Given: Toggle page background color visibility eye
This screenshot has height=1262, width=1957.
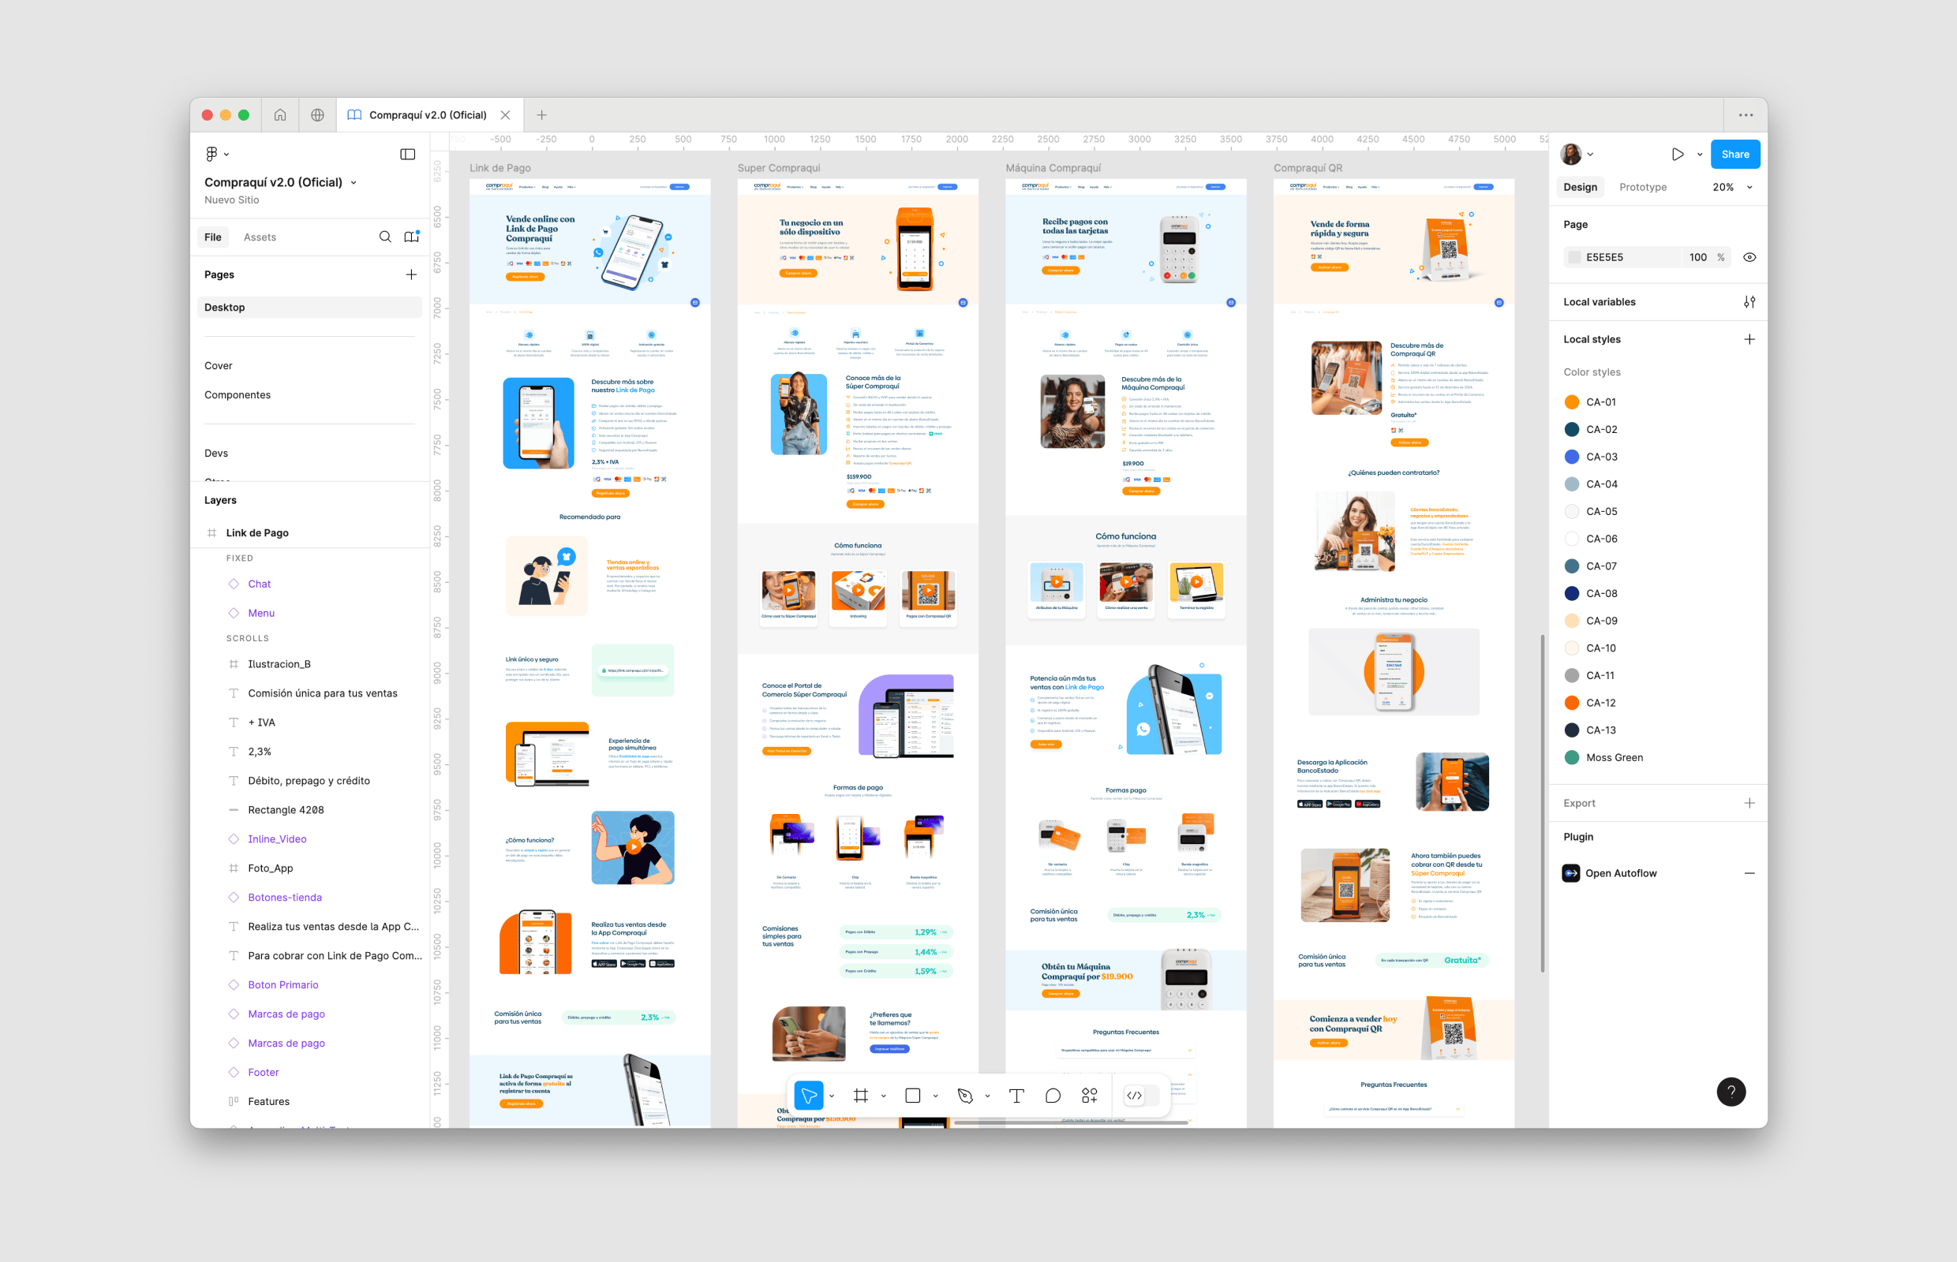Looking at the screenshot, I should point(1749,257).
